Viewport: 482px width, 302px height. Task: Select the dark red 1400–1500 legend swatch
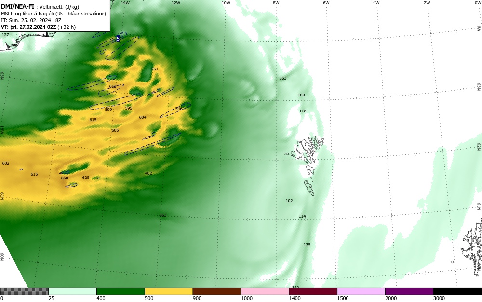[x=313, y=291]
